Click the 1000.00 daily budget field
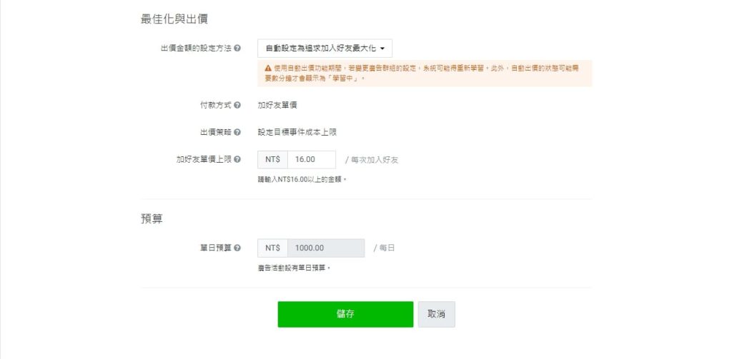732x359 pixels. [x=325, y=248]
